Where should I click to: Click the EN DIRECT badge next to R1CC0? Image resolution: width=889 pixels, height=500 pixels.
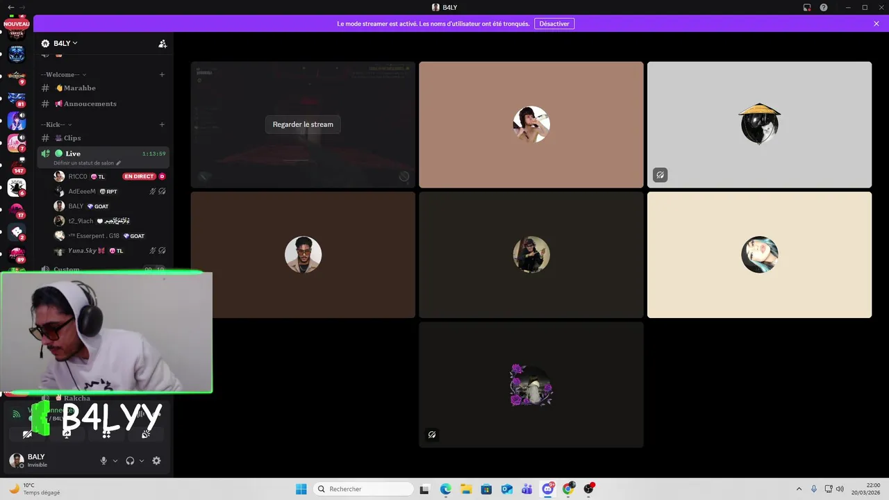[140, 176]
